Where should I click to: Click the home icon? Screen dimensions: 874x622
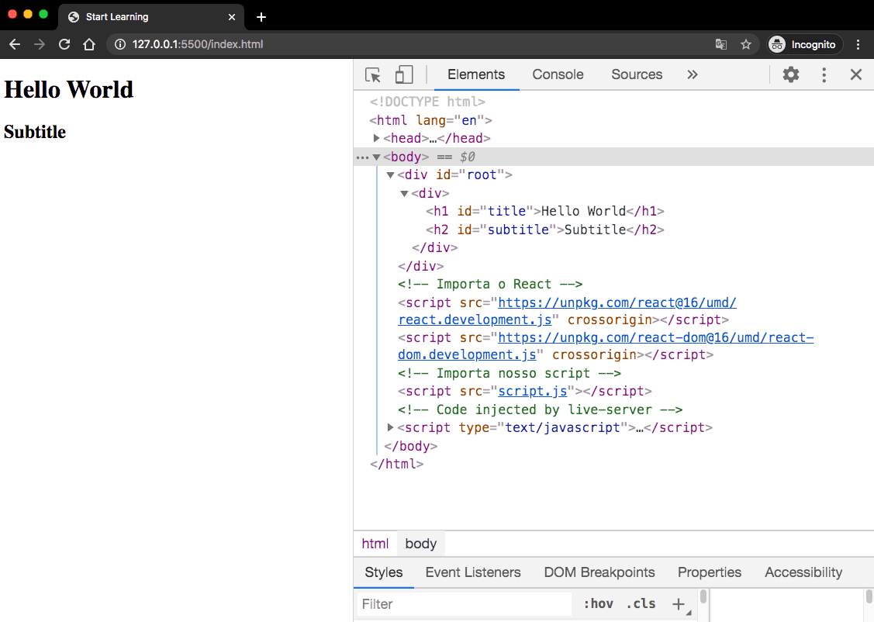[89, 44]
